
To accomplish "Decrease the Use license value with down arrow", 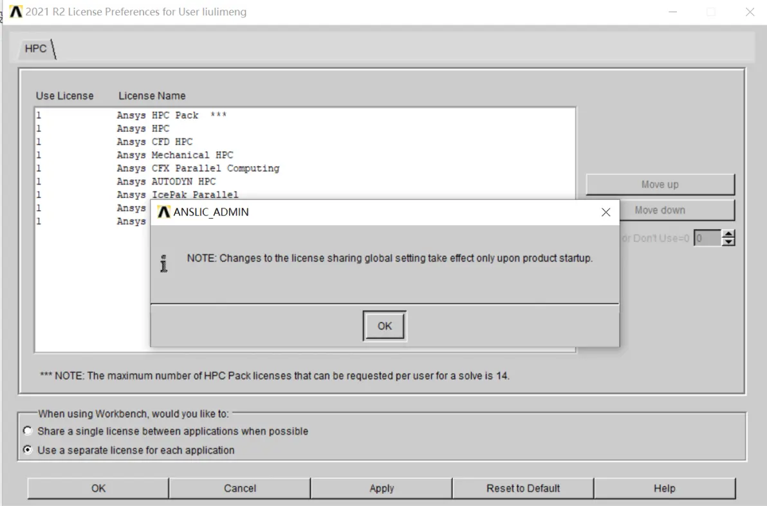I will point(728,242).
